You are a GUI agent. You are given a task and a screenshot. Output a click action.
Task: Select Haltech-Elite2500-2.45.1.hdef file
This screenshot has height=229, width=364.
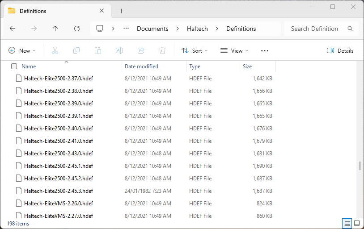[59, 166]
